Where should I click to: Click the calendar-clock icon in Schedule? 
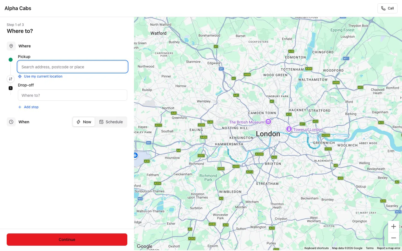(101, 122)
